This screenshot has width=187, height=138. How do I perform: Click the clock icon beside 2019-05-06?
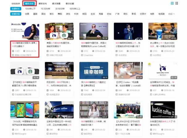click(59, 51)
